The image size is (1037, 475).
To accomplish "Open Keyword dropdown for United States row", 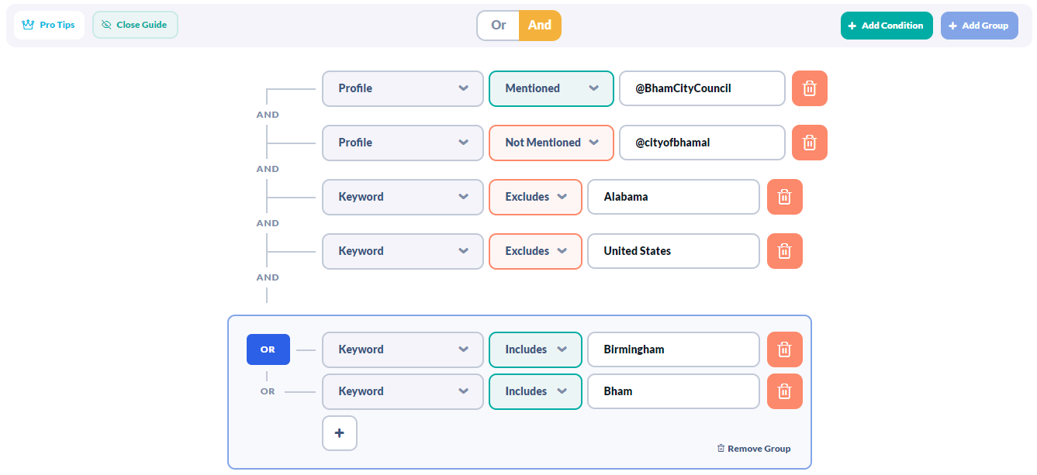I will [x=403, y=251].
